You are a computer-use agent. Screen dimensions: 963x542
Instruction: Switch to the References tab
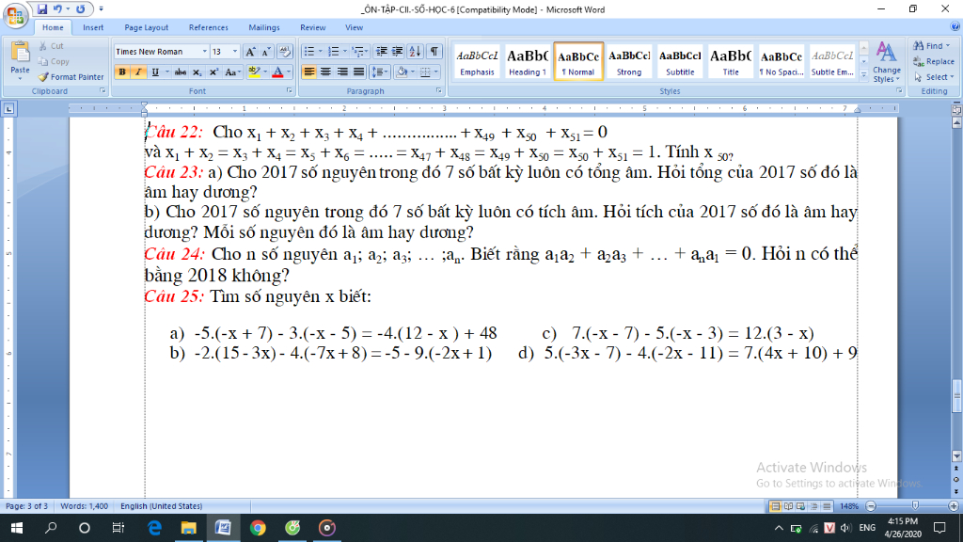click(x=208, y=27)
